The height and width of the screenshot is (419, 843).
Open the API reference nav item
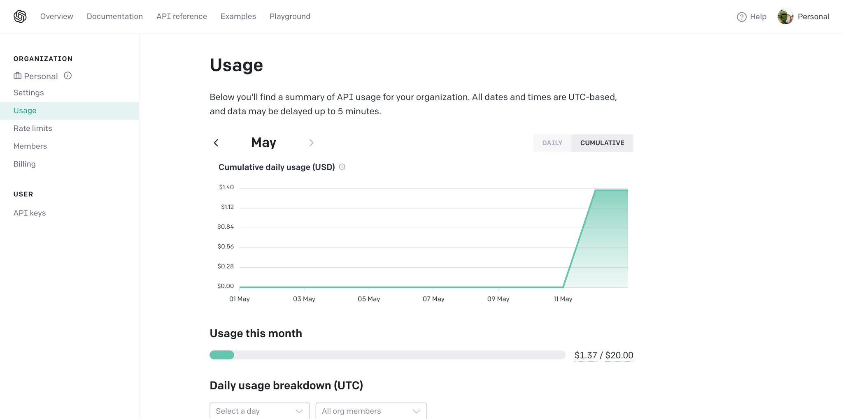coord(182,16)
